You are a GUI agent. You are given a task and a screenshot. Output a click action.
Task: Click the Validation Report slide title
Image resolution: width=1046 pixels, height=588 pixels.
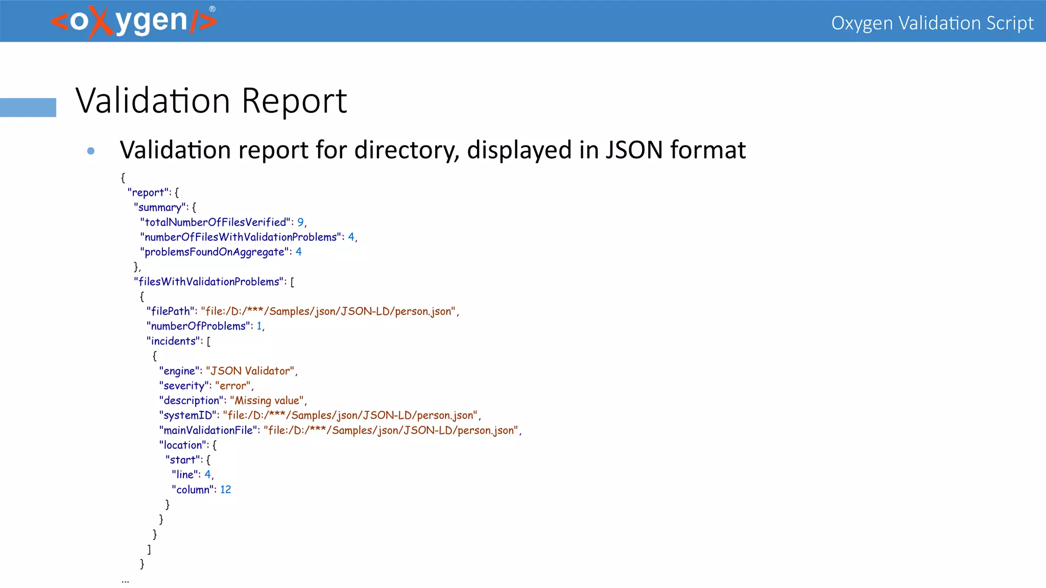[211, 101]
